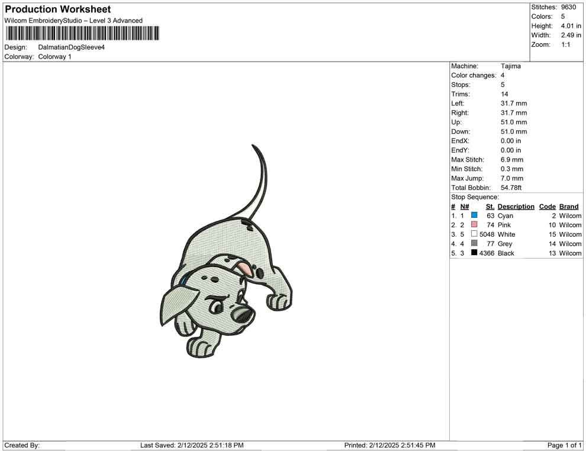Click the St. column header
Viewport: 586px width, 451px height.
pos(490,207)
